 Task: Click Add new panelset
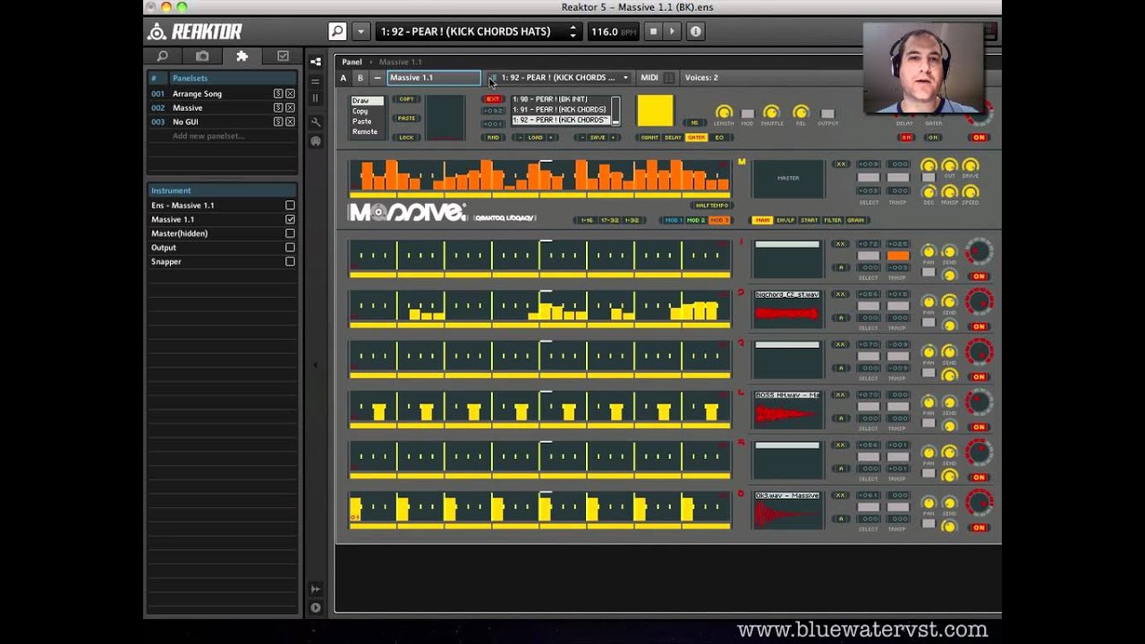click(208, 136)
